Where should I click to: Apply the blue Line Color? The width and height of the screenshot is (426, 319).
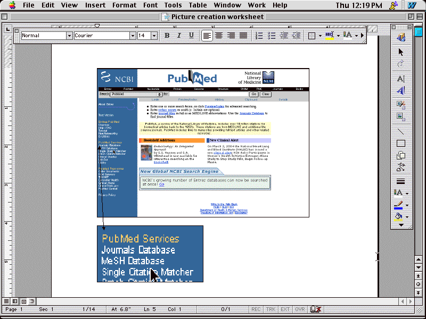tap(398, 205)
